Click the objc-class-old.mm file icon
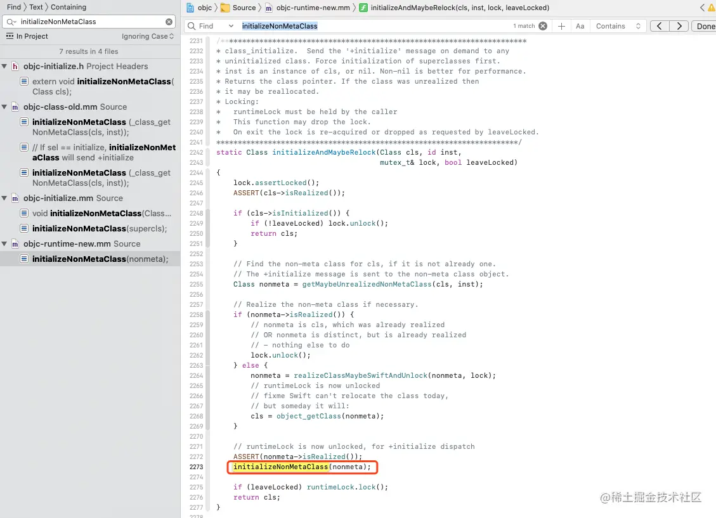This screenshot has height=518, width=716. click(x=15, y=107)
